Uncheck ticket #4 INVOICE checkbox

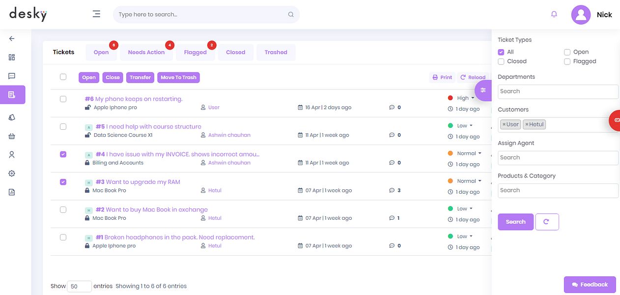(x=63, y=154)
